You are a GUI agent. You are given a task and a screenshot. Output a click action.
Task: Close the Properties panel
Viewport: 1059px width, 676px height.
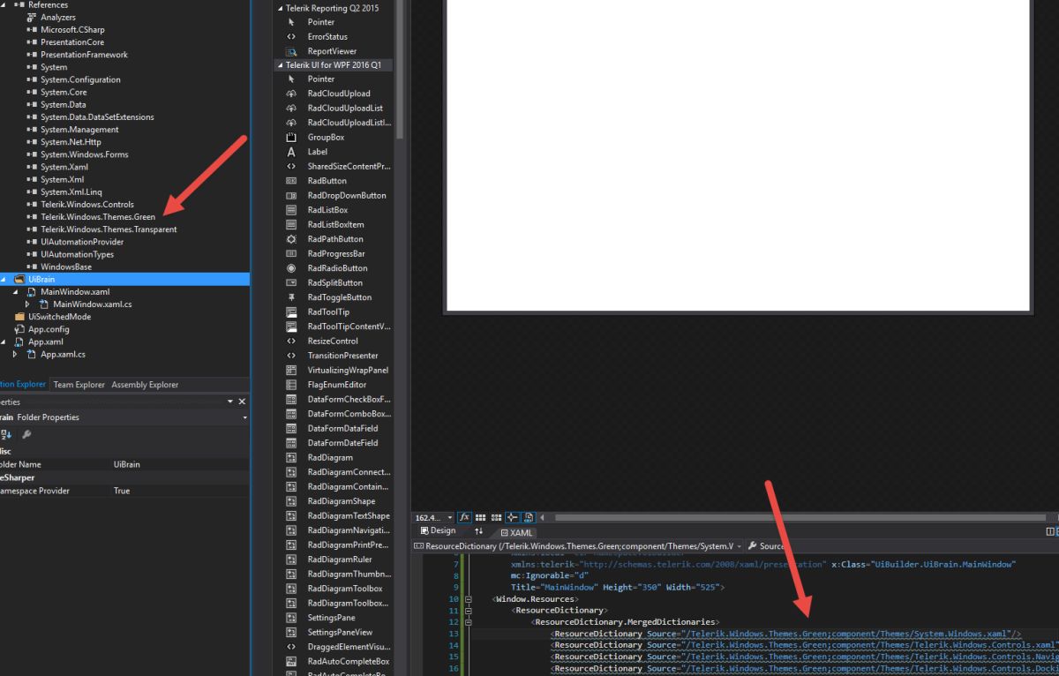[x=243, y=402]
